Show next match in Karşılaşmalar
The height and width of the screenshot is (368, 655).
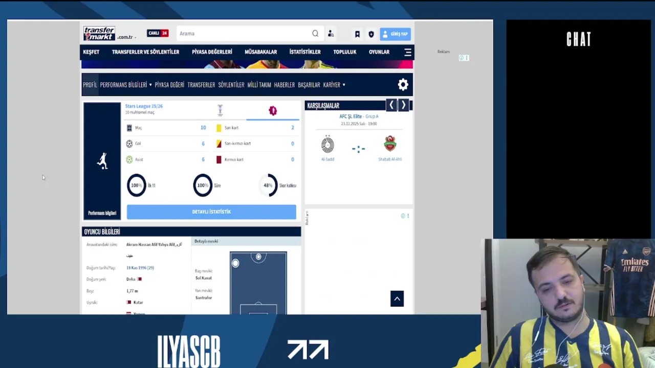pyautogui.click(x=403, y=105)
